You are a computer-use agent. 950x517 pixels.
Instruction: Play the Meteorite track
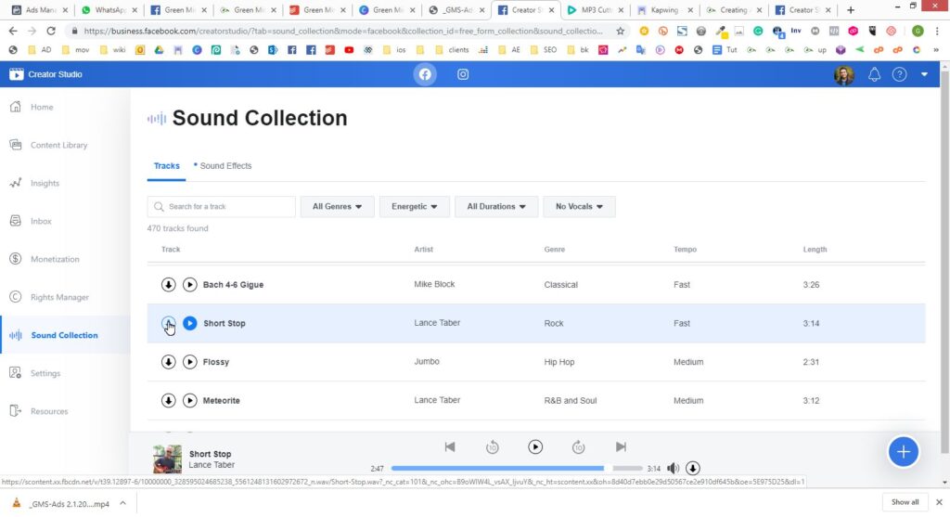coord(189,401)
